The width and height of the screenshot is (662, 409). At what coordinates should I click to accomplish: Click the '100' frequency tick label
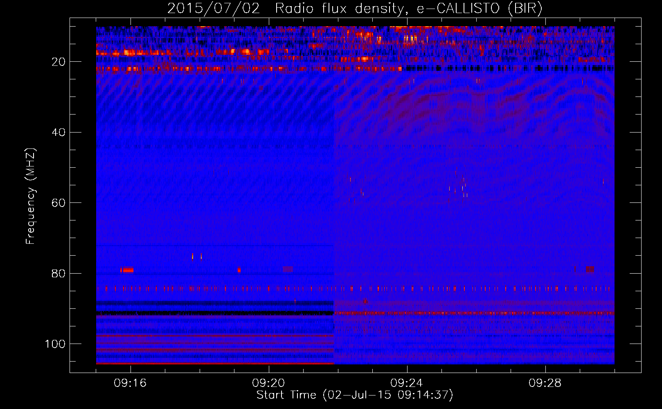[x=55, y=344]
